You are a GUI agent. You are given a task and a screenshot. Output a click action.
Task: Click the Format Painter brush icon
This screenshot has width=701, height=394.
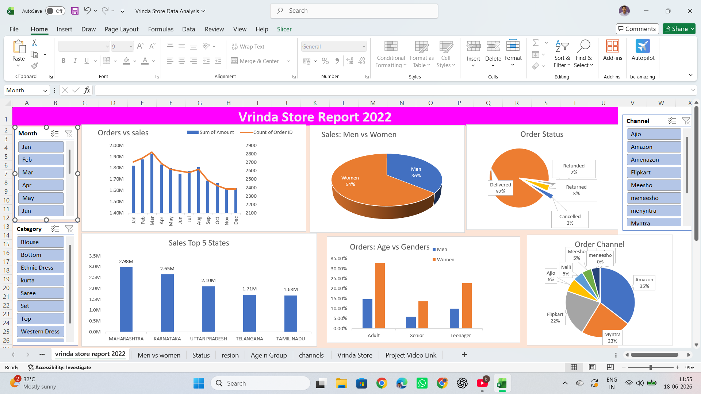(x=34, y=66)
